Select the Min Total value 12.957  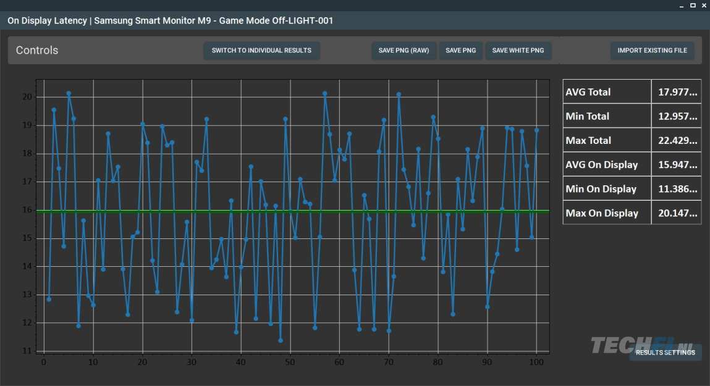(x=677, y=116)
